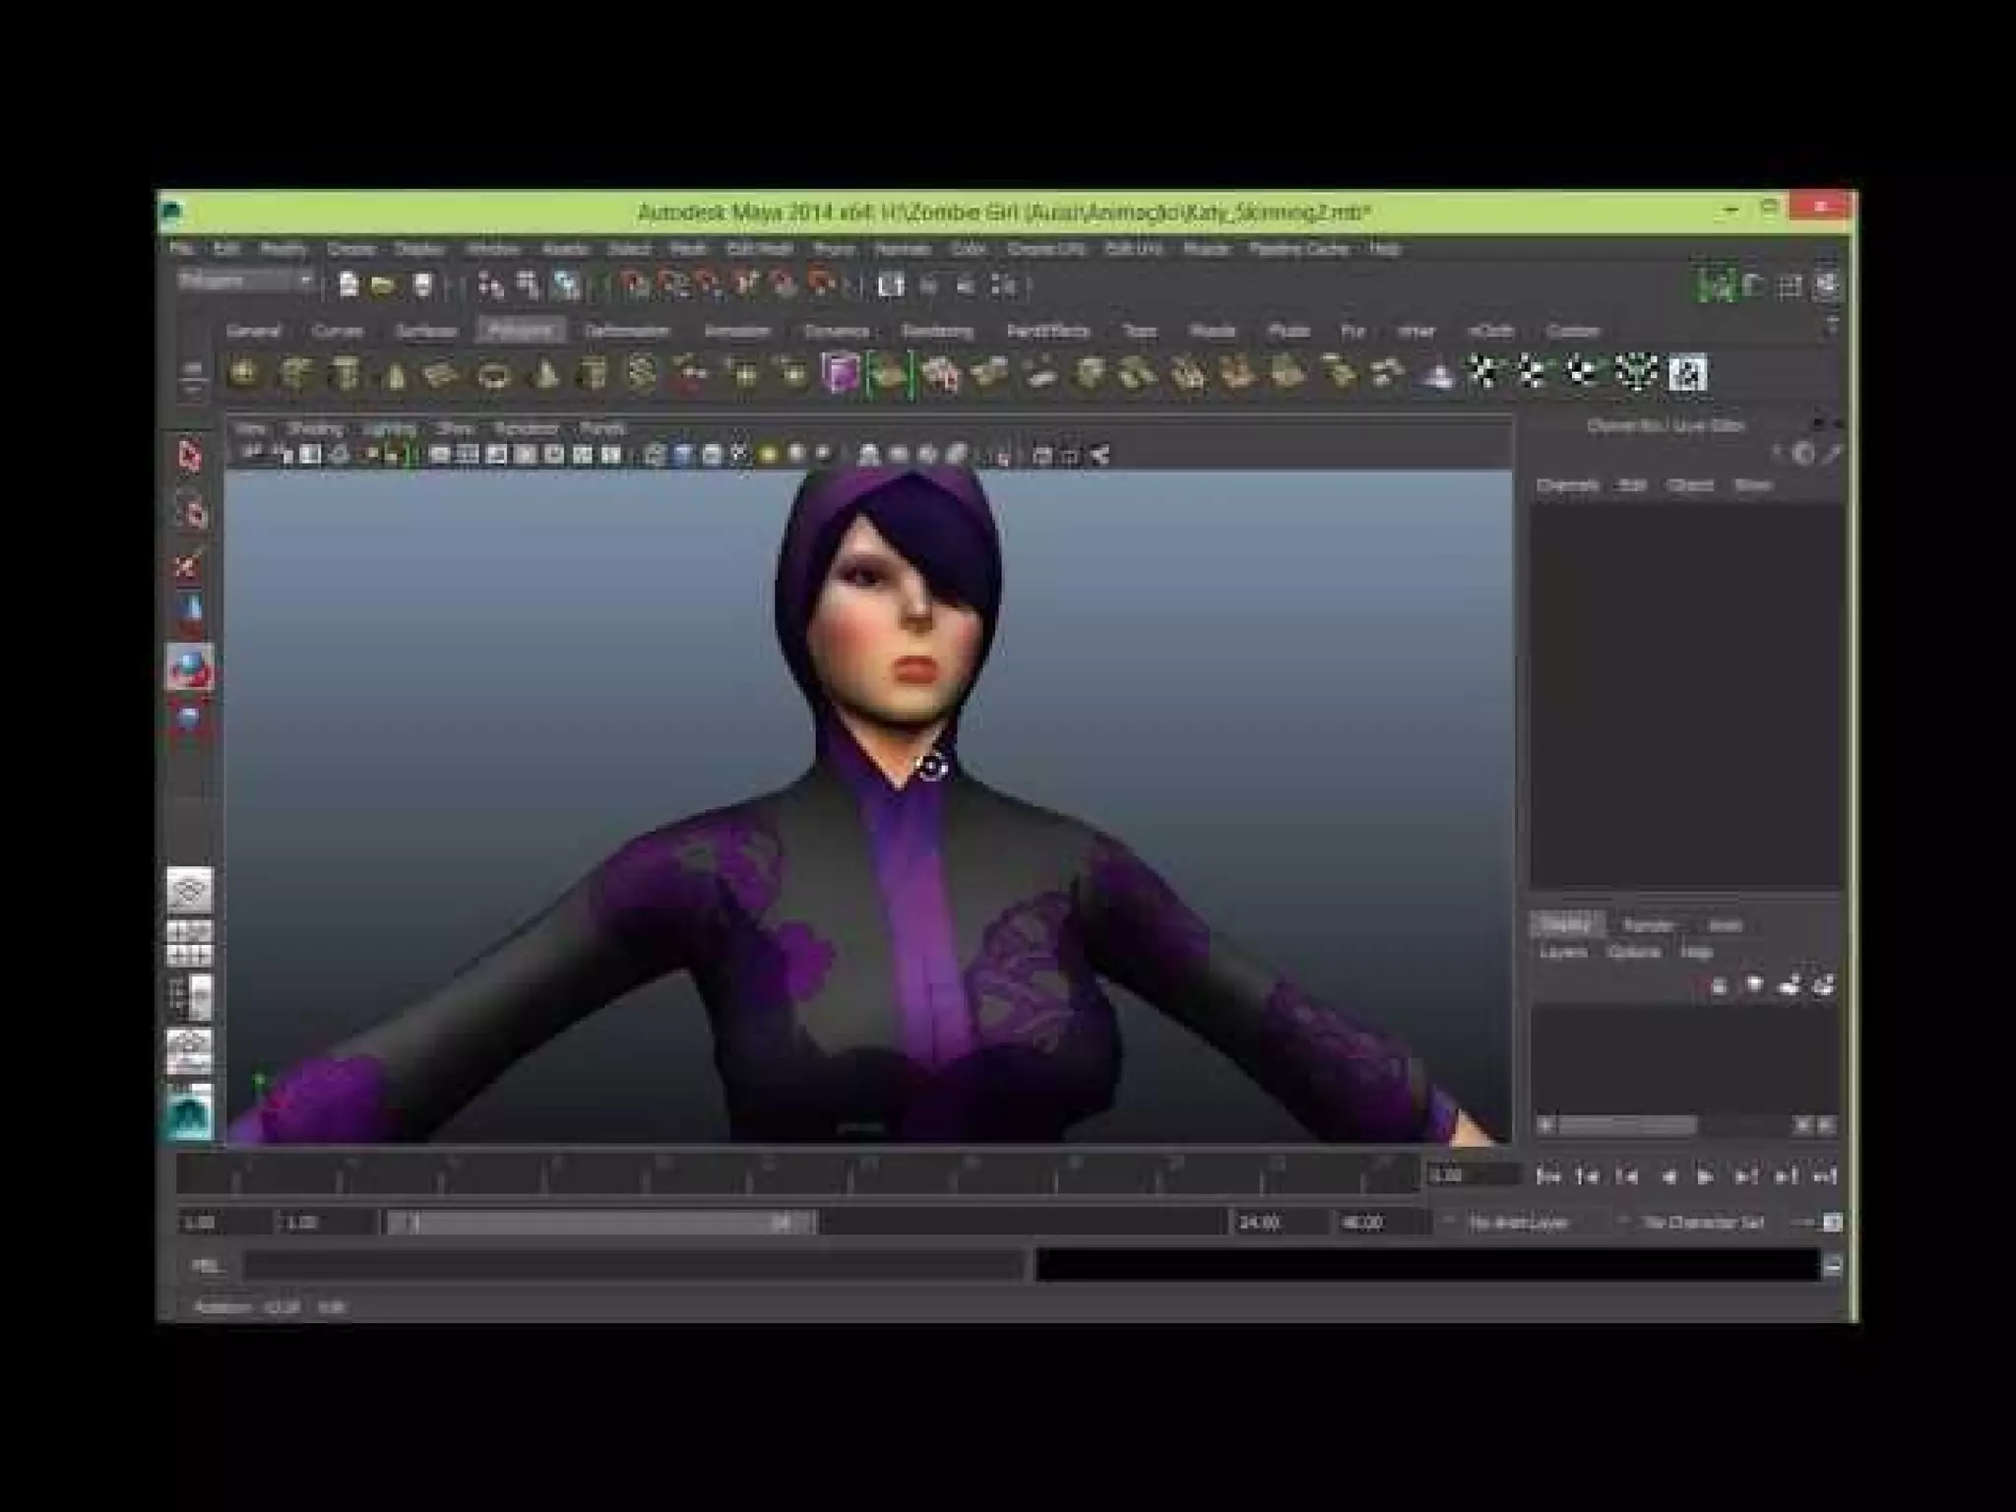The width and height of the screenshot is (2016, 1512).
Task: Click the Layers menu in Layer Editor
Action: (x=1562, y=952)
